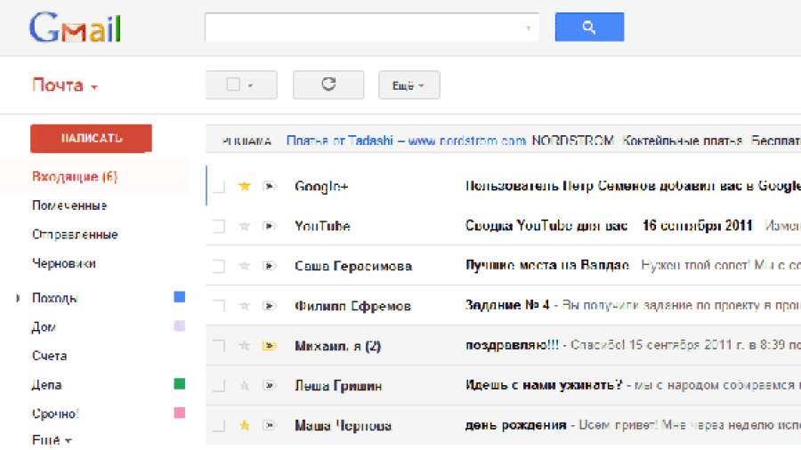Tick checkbox for Google+ message
This screenshot has width=801, height=450.
tap(219, 186)
